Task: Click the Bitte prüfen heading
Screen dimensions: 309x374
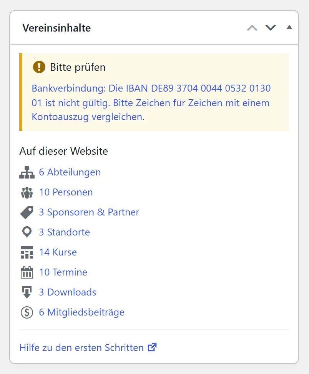Action: tap(78, 67)
